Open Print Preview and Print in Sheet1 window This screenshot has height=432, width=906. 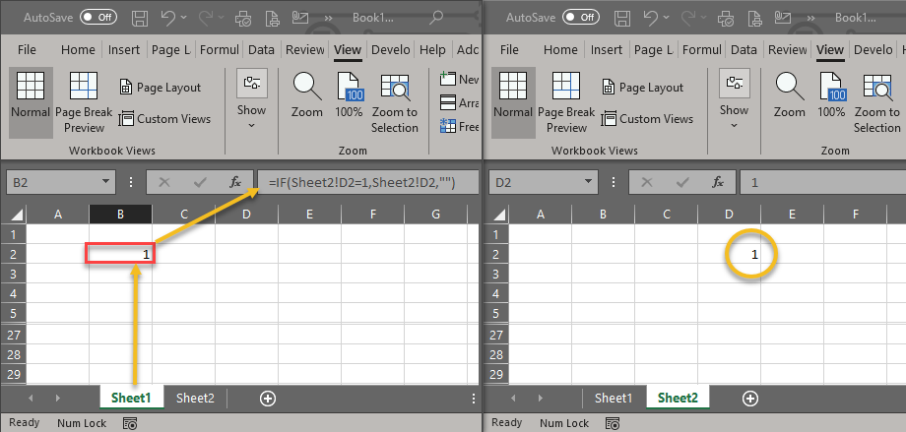(271, 18)
